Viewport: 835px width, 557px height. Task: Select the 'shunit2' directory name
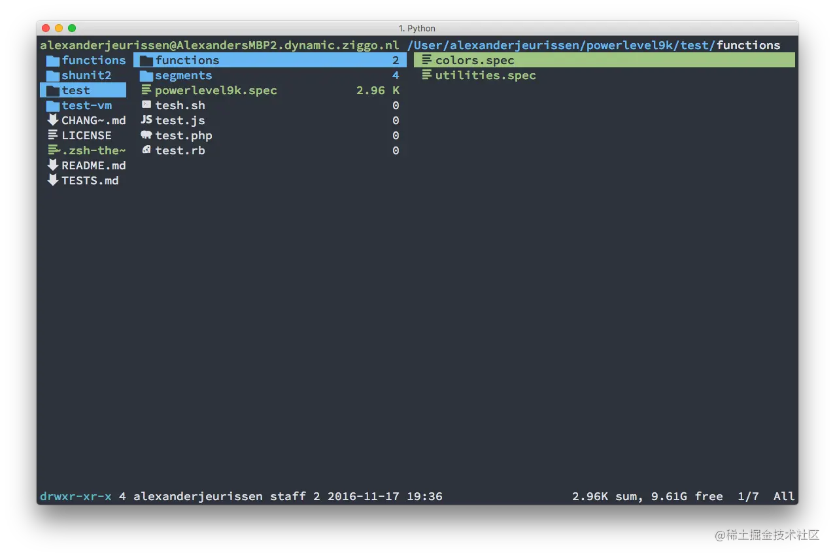[x=86, y=75]
